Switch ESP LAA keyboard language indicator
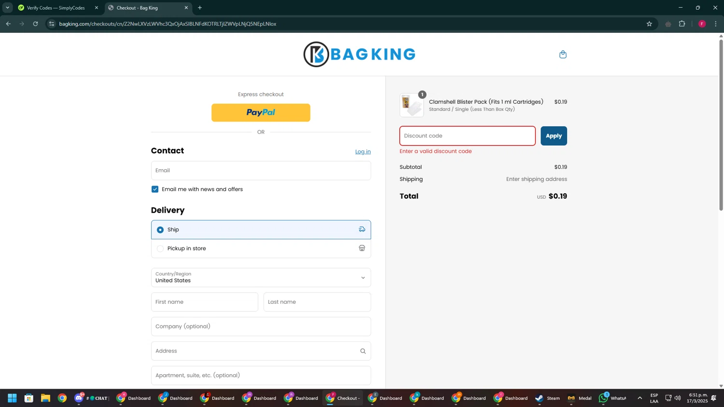The height and width of the screenshot is (407, 724). point(654,398)
